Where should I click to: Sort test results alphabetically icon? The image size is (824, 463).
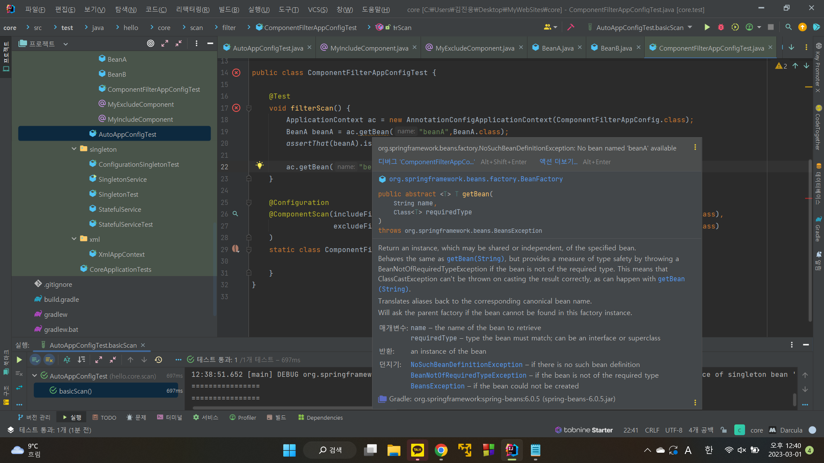[67, 360]
